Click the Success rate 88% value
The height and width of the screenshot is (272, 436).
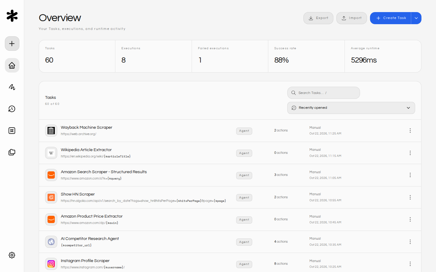pyautogui.click(x=282, y=60)
